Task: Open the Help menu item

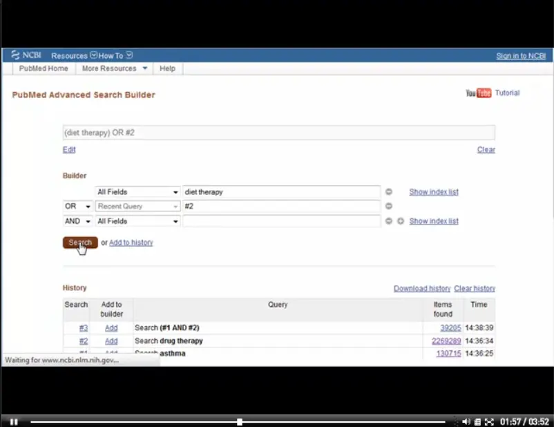Action: [x=167, y=68]
